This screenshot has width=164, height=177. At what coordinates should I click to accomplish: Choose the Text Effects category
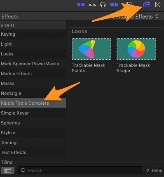tap(33, 152)
